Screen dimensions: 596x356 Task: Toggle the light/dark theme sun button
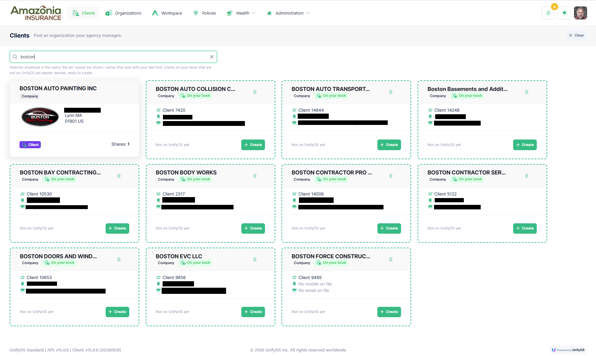564,13
